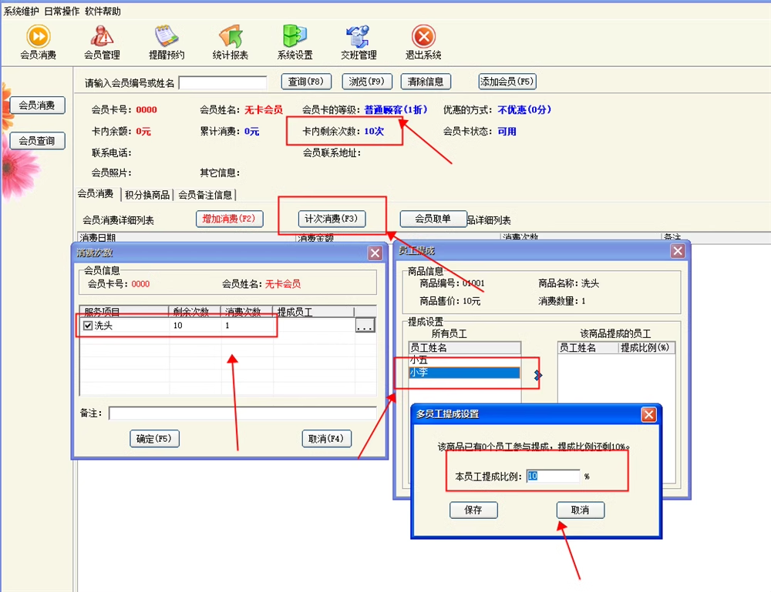Screen dimensions: 771x592
Task: Click the 查询(F8) button
Action: coord(306,82)
